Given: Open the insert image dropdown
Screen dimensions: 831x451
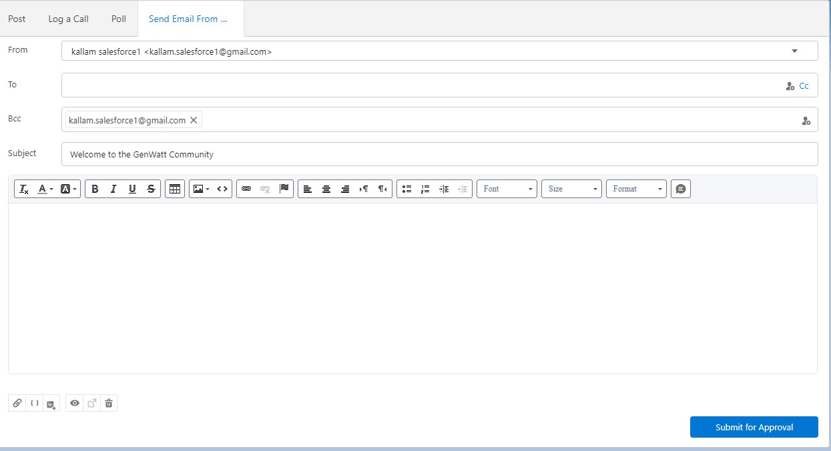Looking at the screenshot, I should (x=201, y=189).
